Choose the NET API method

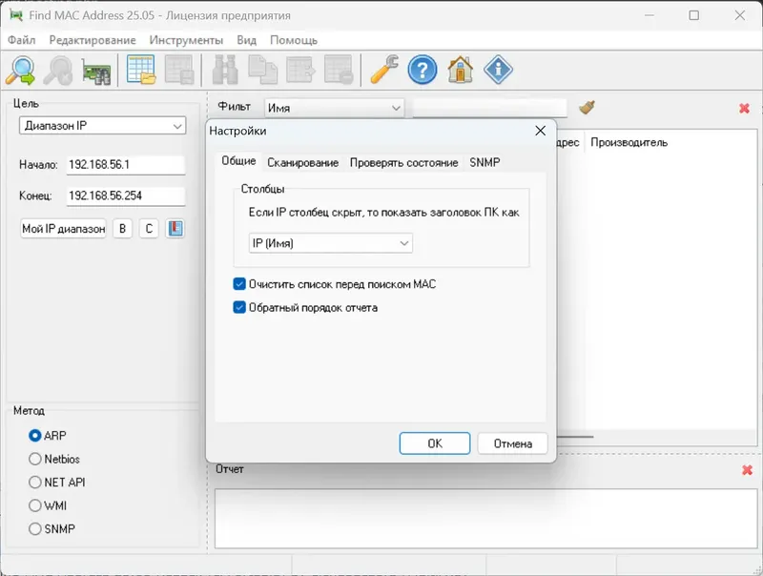click(34, 483)
